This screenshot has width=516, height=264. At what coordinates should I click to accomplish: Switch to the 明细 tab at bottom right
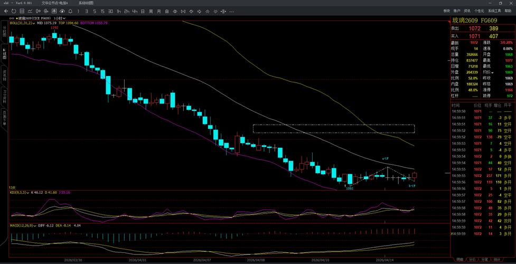459,260
